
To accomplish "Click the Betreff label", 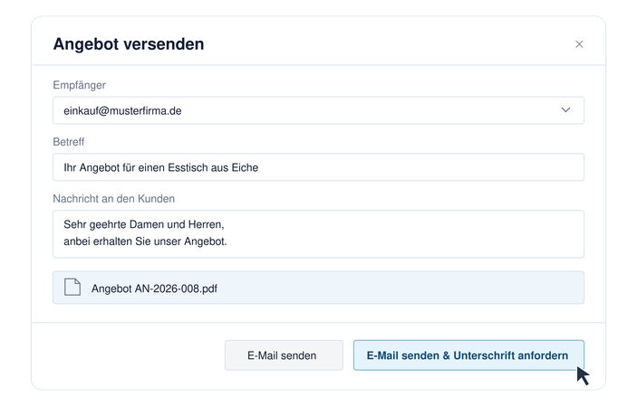I will 69,142.
